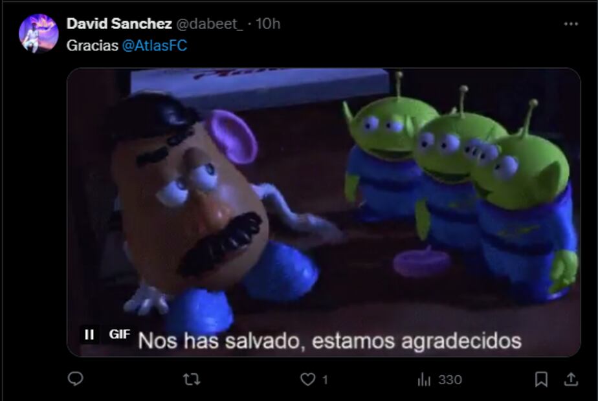
Task: Like the tweet with the heart icon
Action: tap(308, 380)
